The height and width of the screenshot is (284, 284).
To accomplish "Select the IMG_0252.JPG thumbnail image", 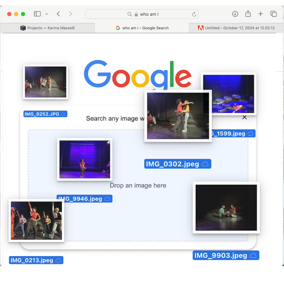I will click(45, 82).
